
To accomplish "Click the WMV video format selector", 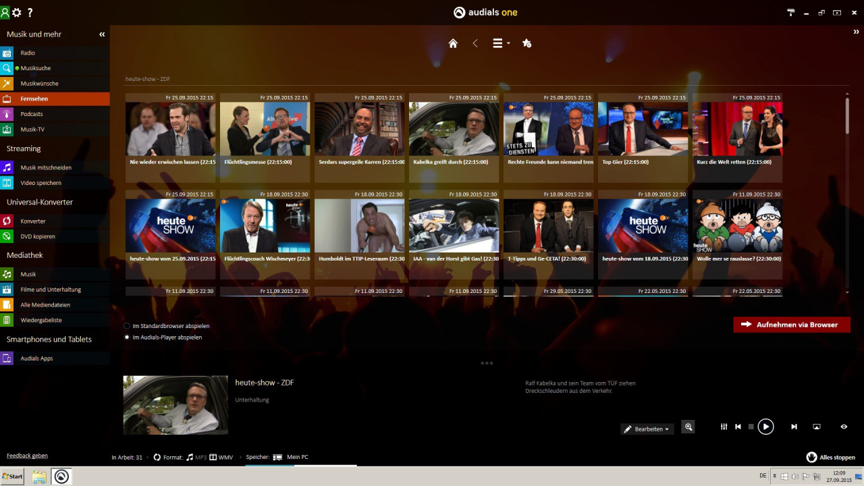I will coord(221,457).
